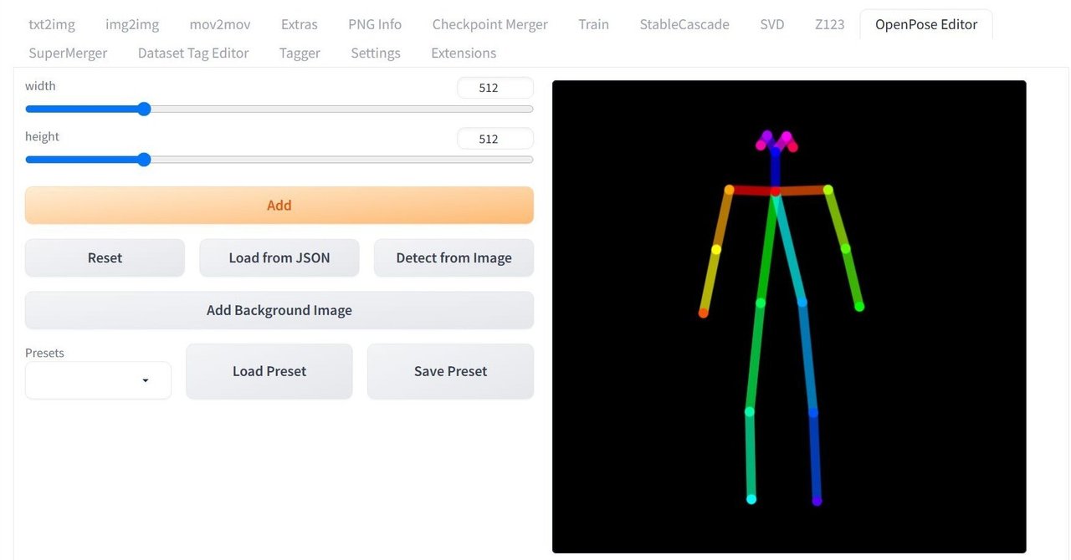1071x560 pixels.
Task: Switch to the txt2img tab
Action: (x=51, y=24)
